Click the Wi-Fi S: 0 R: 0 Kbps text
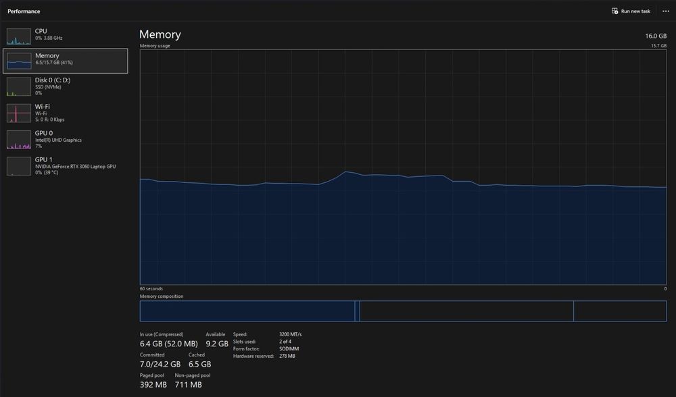The image size is (676, 397). click(x=49, y=120)
